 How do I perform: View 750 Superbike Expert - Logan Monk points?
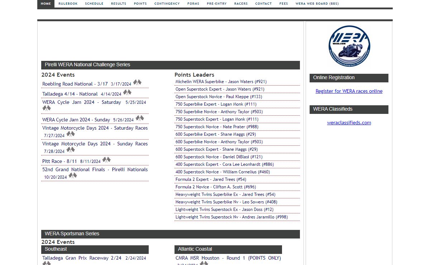(216, 104)
